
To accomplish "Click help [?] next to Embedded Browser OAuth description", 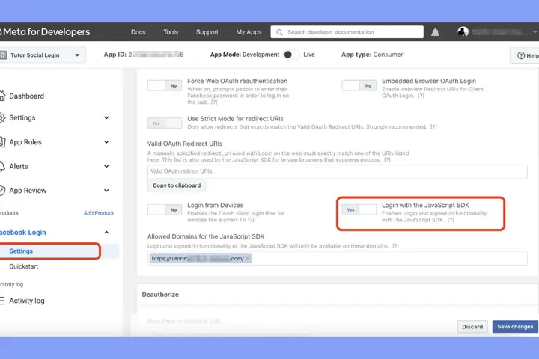I will pyautogui.click(x=421, y=96).
